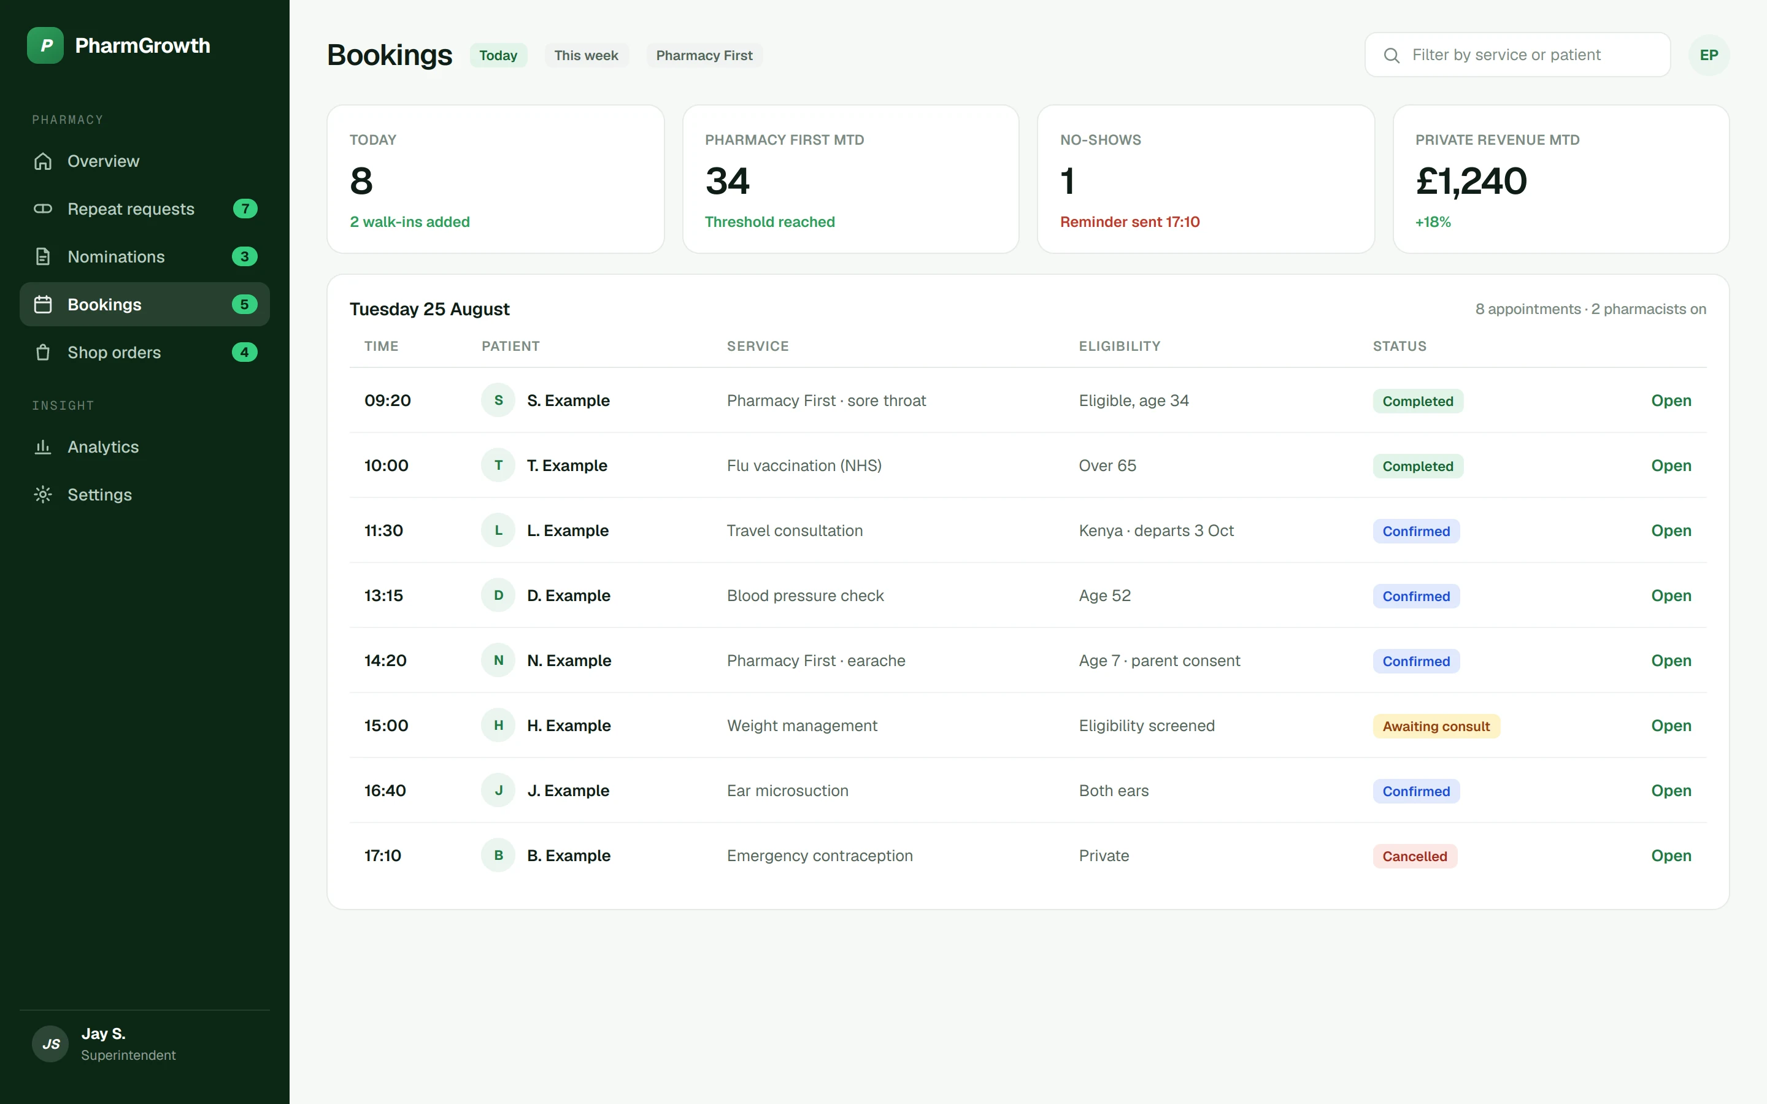This screenshot has width=1767, height=1104.
Task: Click Confirmed badge for J. Example
Action: point(1417,791)
